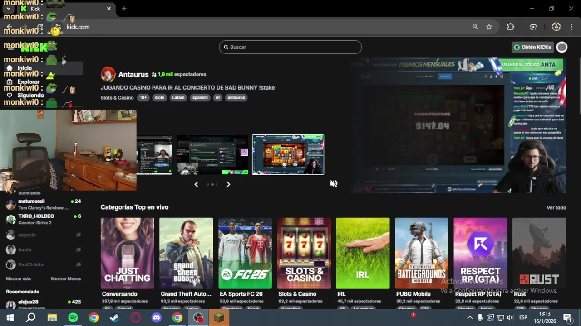581x326 pixels.
Task: Open the Grand Theft Auto category card
Action: coord(186,253)
